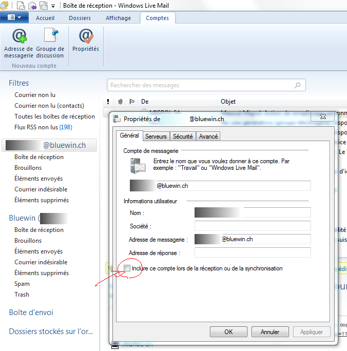Sort by the attachment paperclip column
This screenshot has width=347, height=351.
click(x=120, y=102)
